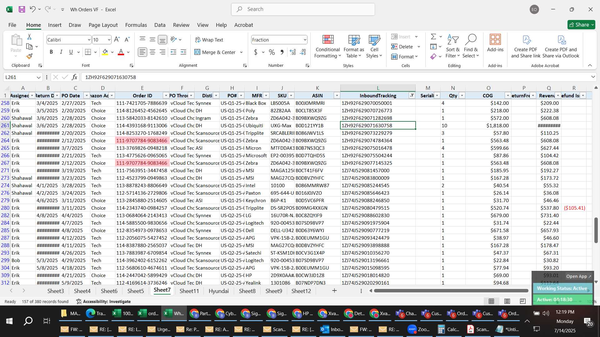This screenshot has width=600, height=337.
Task: Switch to the Data ribbon tab
Action: (160, 25)
